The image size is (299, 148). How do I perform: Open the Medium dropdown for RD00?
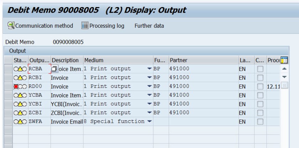coord(149,86)
